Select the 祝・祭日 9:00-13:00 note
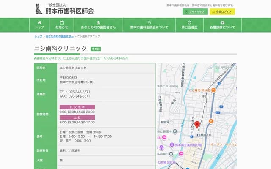 tap(75, 141)
